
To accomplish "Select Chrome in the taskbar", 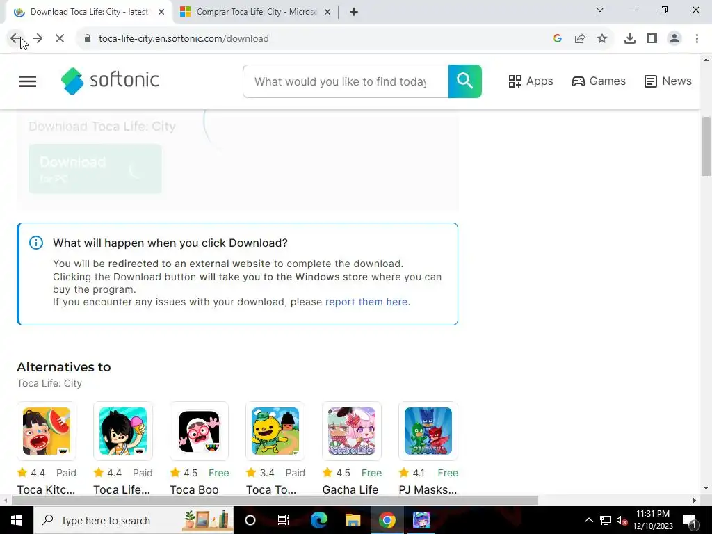I will tap(387, 520).
